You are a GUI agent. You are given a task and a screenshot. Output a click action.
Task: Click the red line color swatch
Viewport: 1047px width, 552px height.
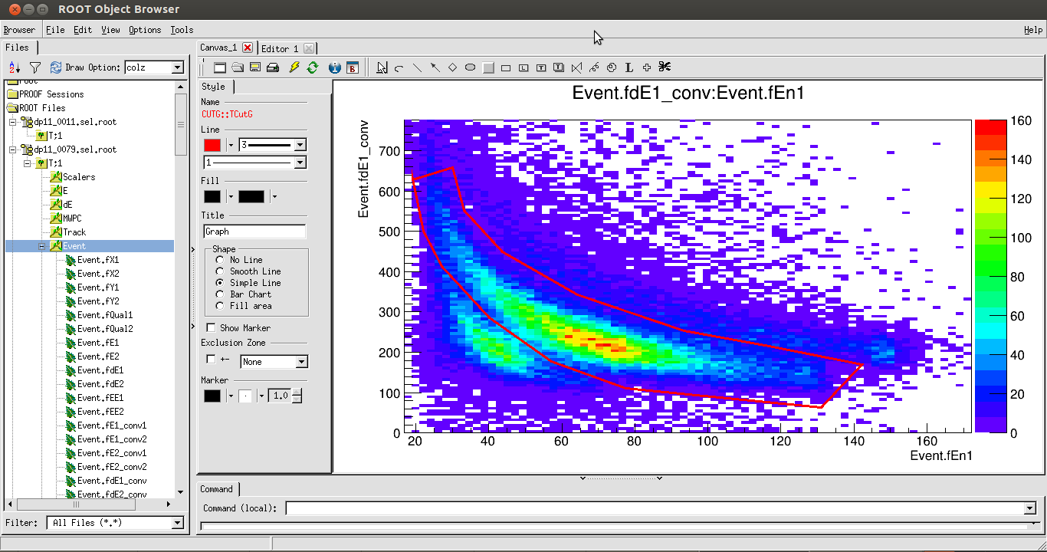[212, 145]
